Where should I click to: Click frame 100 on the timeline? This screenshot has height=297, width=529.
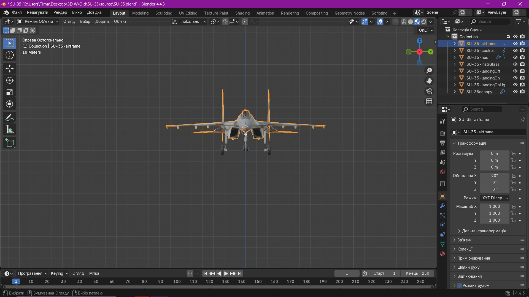click(x=177, y=282)
